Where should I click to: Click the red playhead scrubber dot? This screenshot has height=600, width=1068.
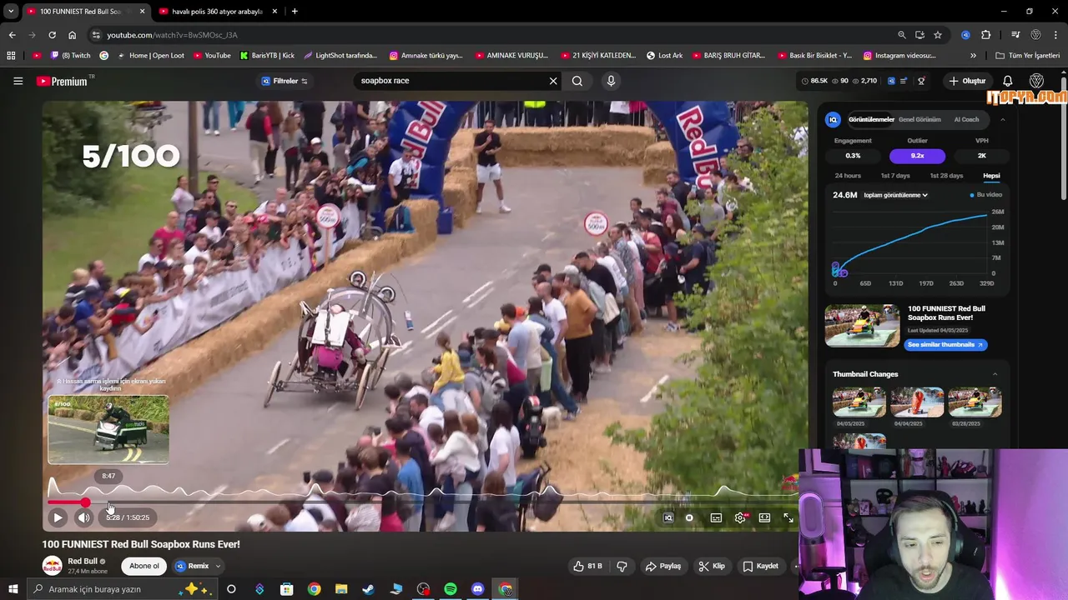click(85, 502)
